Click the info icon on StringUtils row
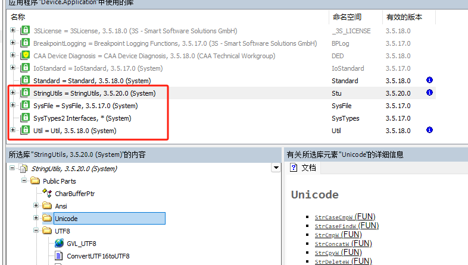 (429, 93)
